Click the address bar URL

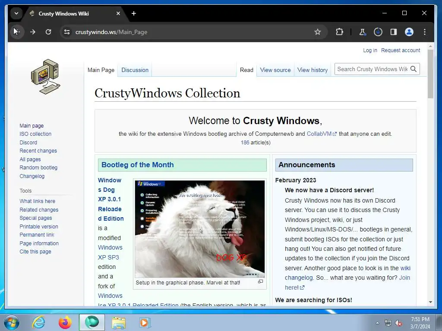(111, 32)
